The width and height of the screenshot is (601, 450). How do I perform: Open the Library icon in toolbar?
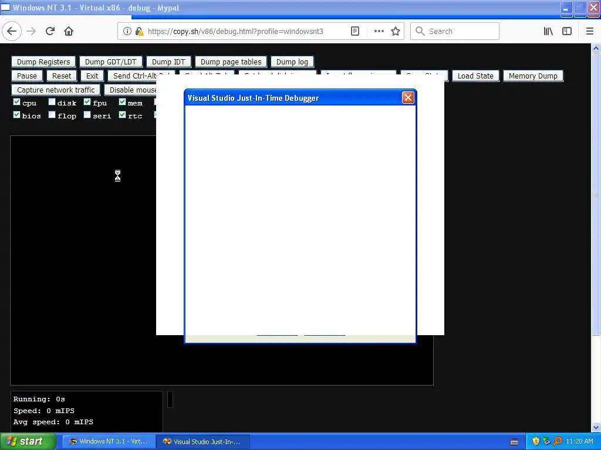pos(549,32)
